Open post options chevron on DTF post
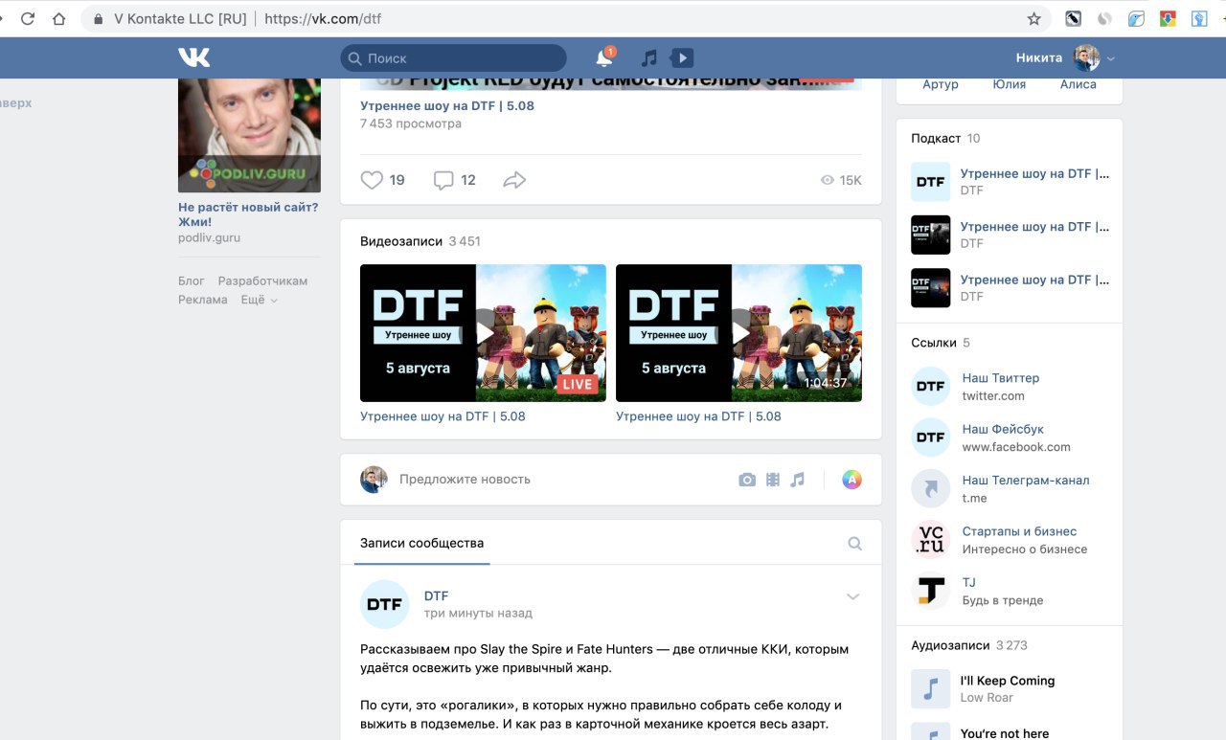Screen dimensions: 1226x740 click(x=853, y=596)
